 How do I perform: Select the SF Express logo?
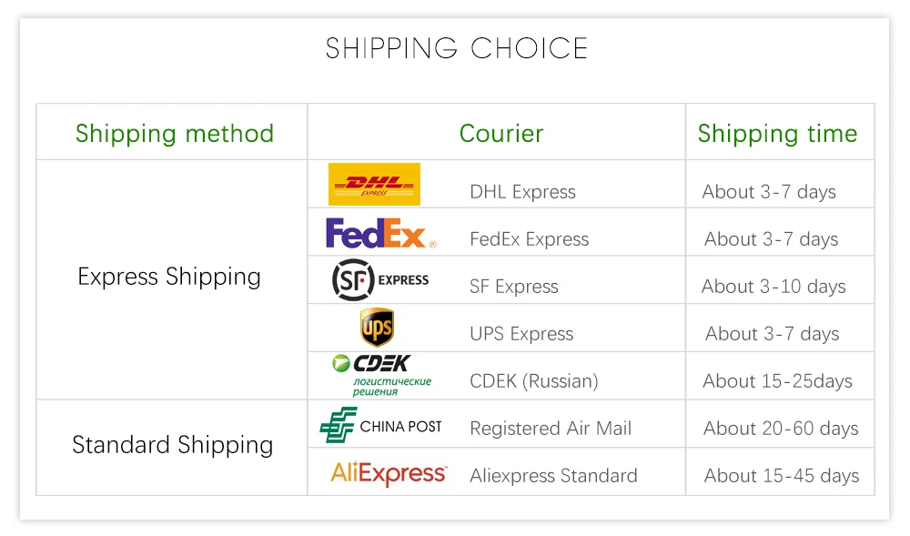tap(380, 280)
